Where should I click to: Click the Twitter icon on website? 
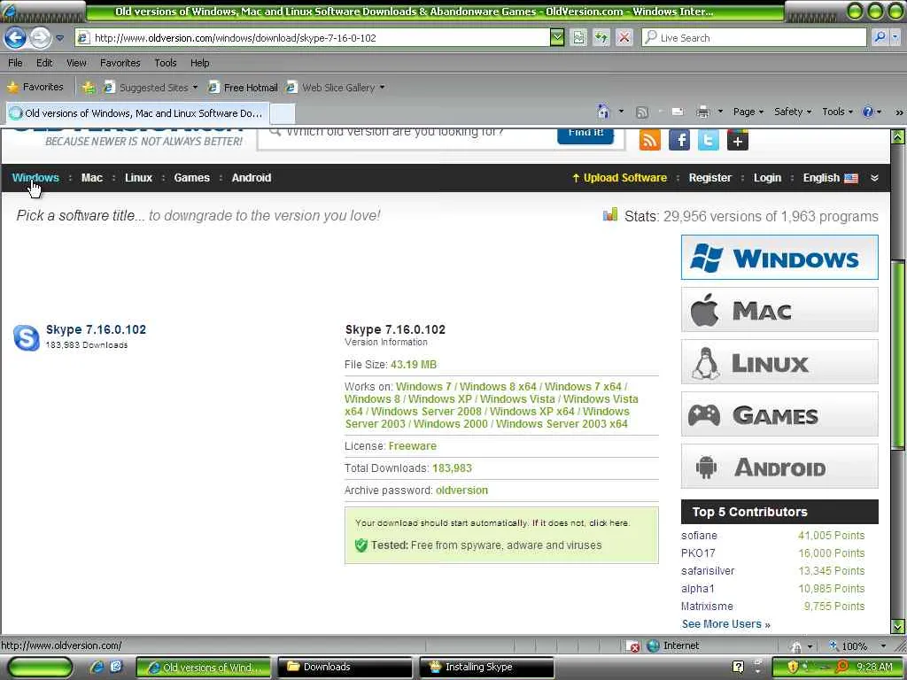point(708,140)
